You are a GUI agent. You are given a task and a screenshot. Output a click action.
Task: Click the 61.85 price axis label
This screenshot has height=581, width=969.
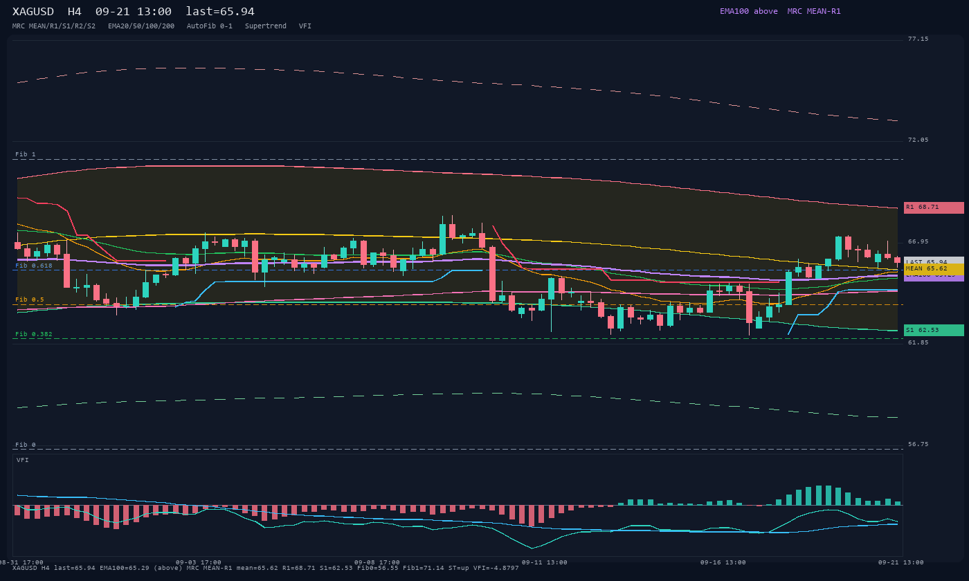pyautogui.click(x=918, y=342)
